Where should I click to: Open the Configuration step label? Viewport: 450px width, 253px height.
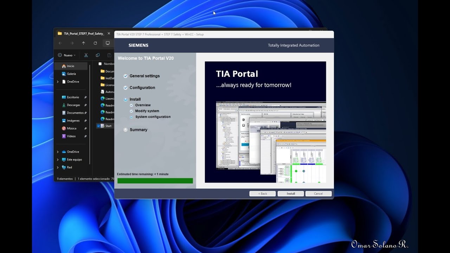(142, 87)
